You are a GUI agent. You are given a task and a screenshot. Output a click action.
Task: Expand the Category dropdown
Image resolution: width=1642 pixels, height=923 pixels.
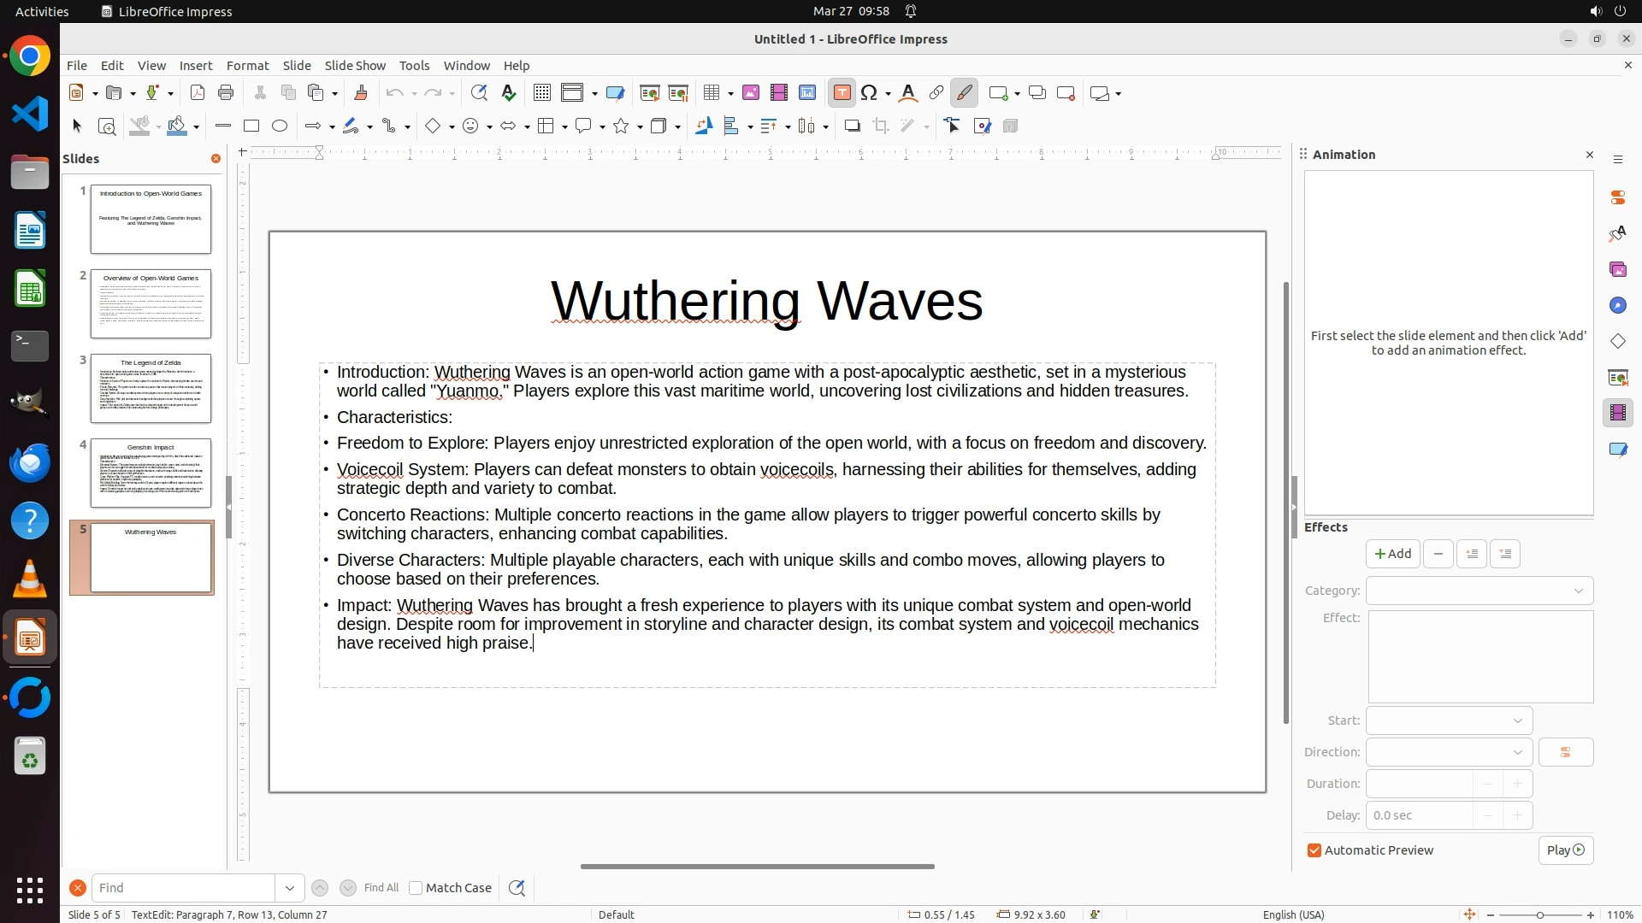[x=1480, y=591]
